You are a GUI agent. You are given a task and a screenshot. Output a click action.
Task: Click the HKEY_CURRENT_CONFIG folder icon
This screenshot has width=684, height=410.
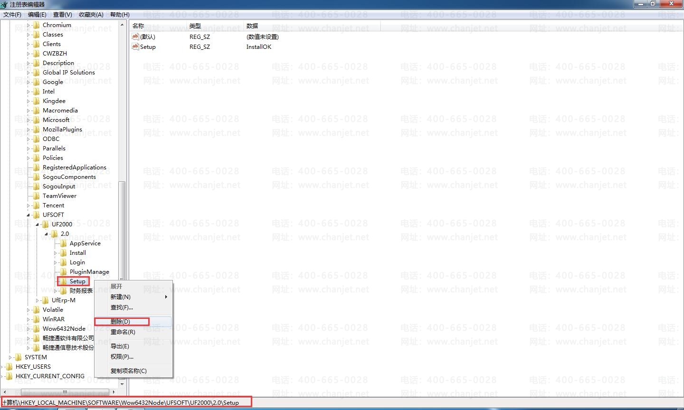pyautogui.click(x=9, y=376)
